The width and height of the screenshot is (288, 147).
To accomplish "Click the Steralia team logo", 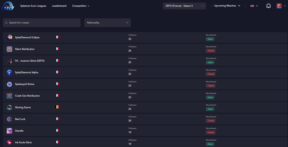I will (9, 131).
